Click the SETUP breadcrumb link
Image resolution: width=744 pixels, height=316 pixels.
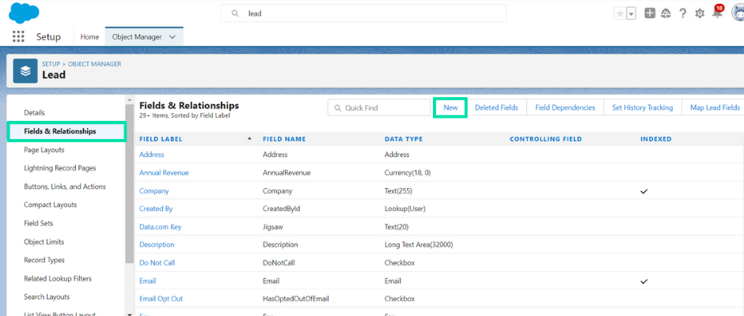(x=51, y=64)
